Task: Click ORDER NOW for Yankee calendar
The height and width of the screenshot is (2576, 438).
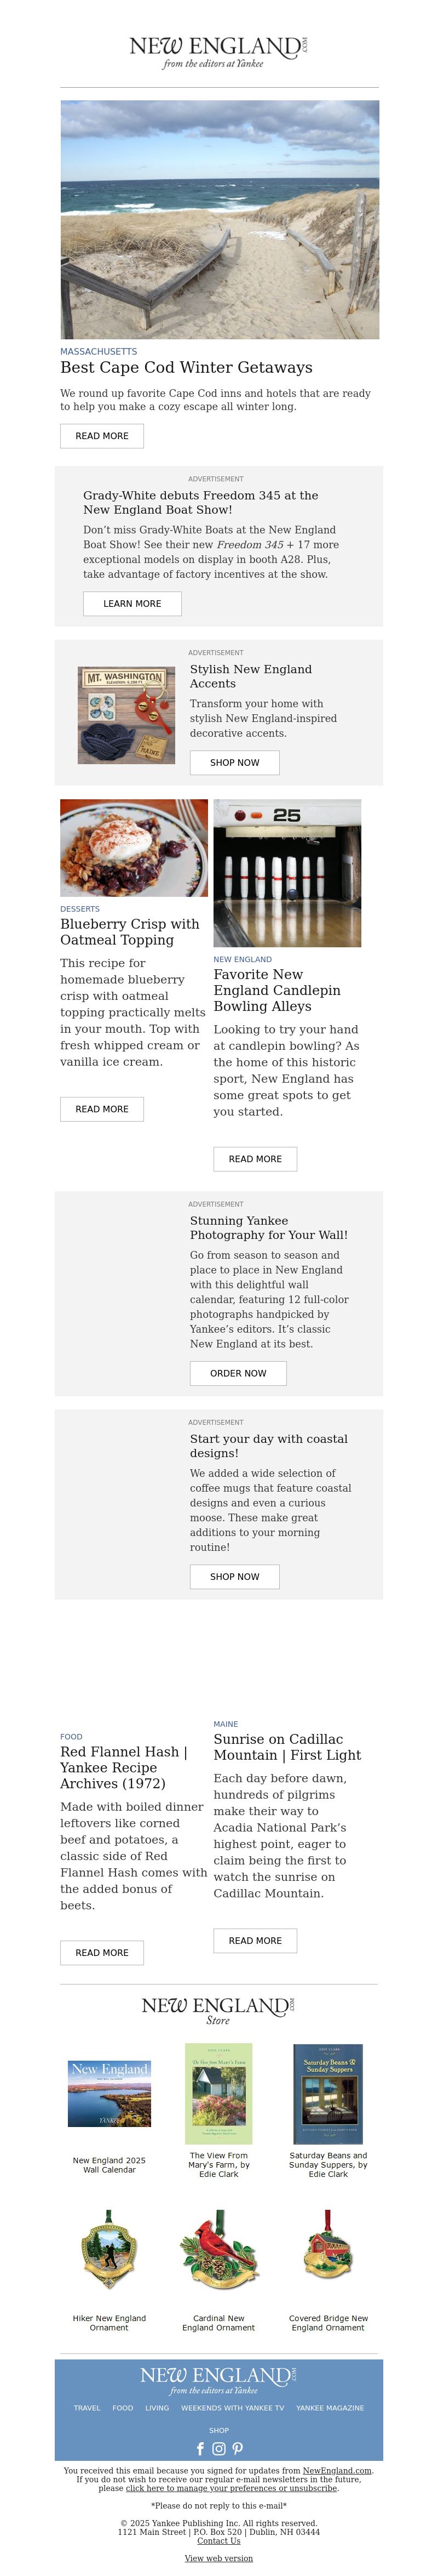Action: coord(239,1373)
